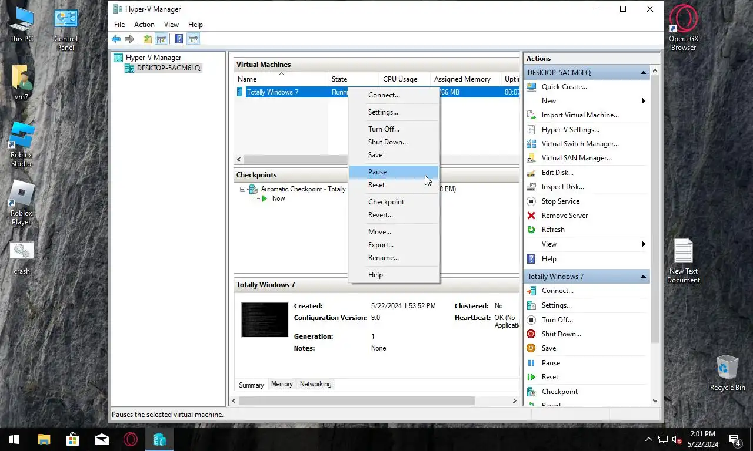
Task: Open the notification center icon
Action: pyautogui.click(x=735, y=439)
